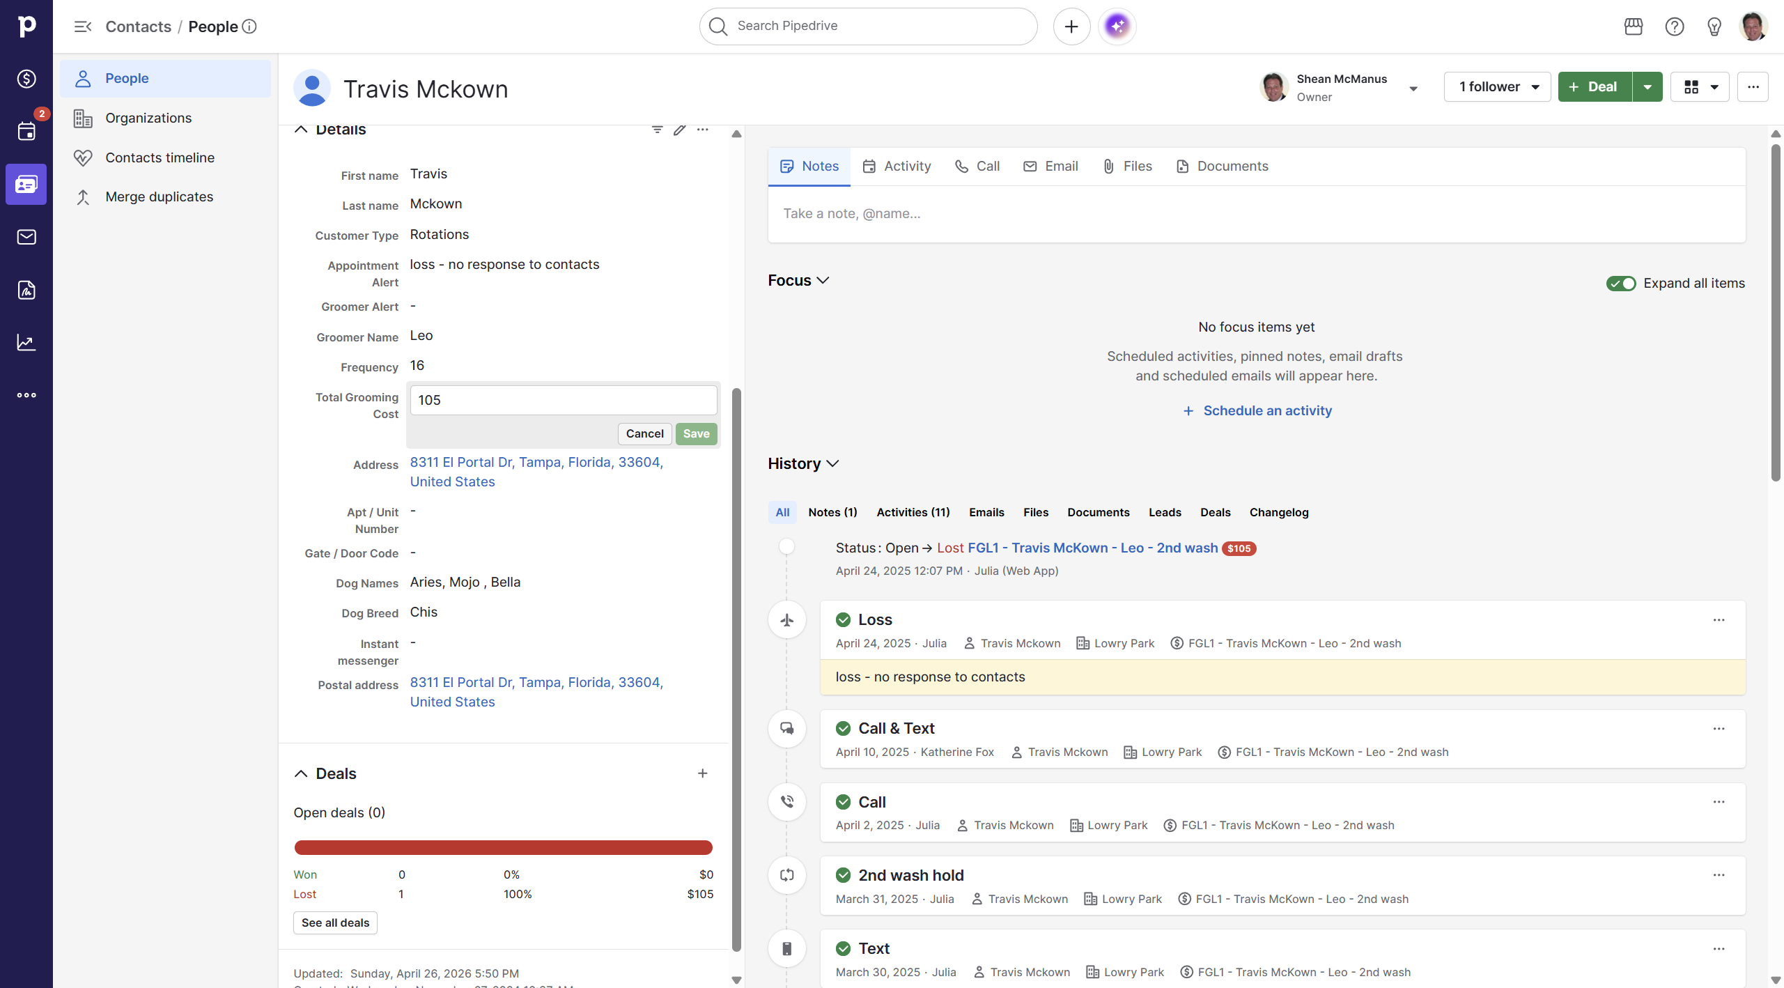
Task: Select the Changelog history filter
Action: point(1278,512)
